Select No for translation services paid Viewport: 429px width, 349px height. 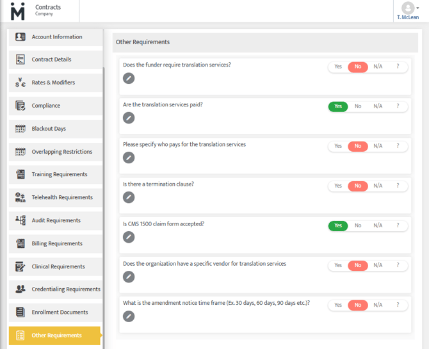358,106
